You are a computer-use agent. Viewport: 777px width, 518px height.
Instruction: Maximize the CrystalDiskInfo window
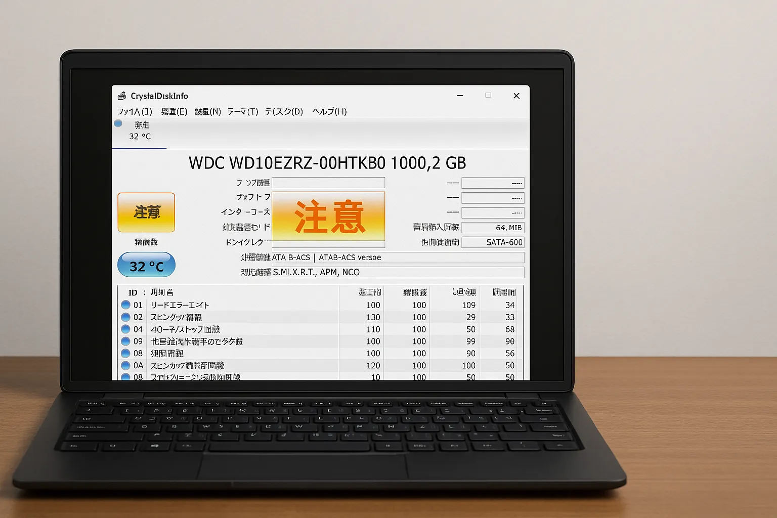[488, 95]
